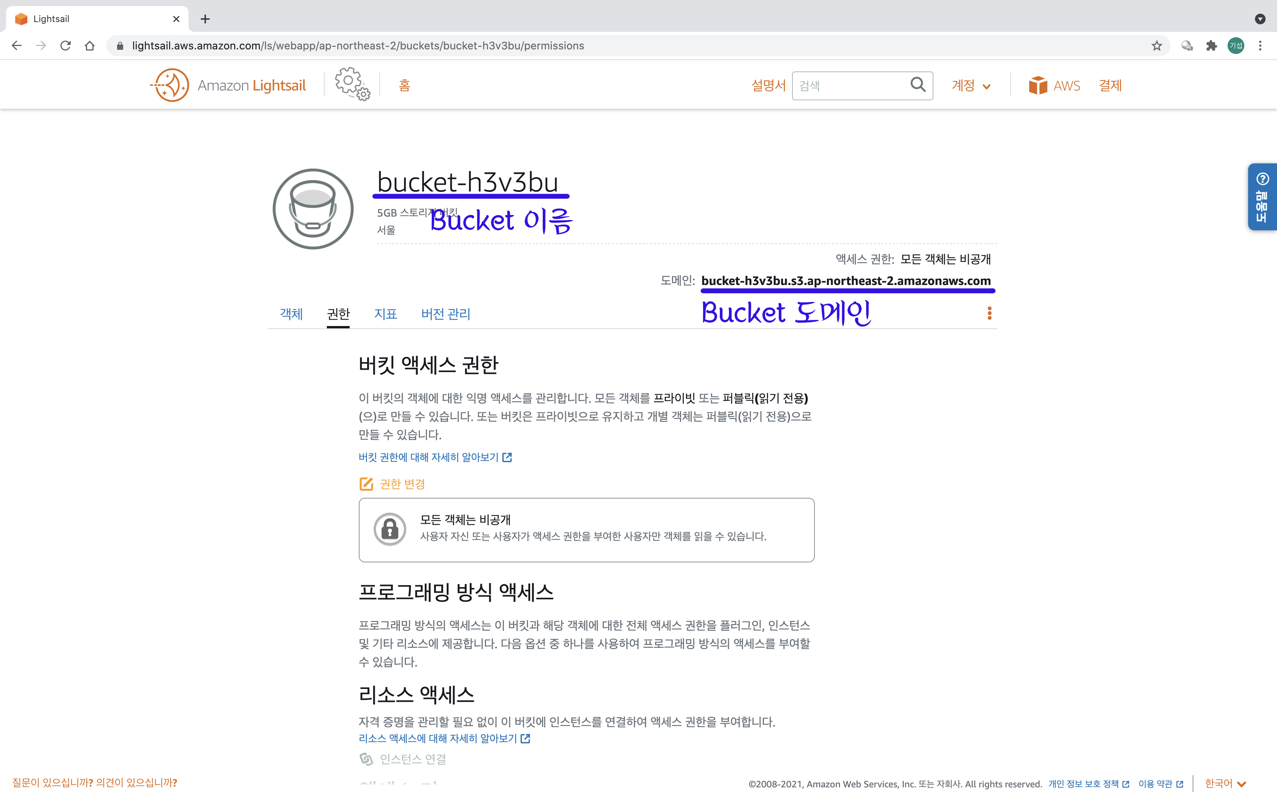
Task: Open the 지표 metrics tab
Action: pyautogui.click(x=385, y=314)
